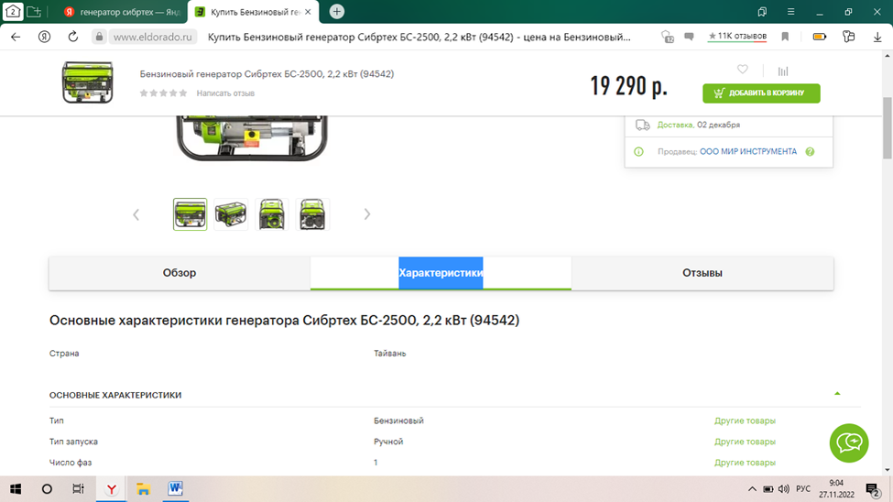Show previous product image

click(x=136, y=215)
